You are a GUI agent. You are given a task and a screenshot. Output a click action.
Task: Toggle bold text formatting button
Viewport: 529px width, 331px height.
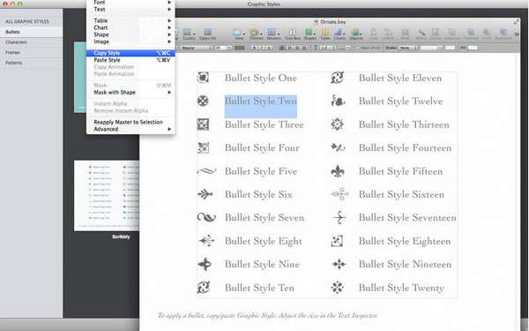pos(255,48)
